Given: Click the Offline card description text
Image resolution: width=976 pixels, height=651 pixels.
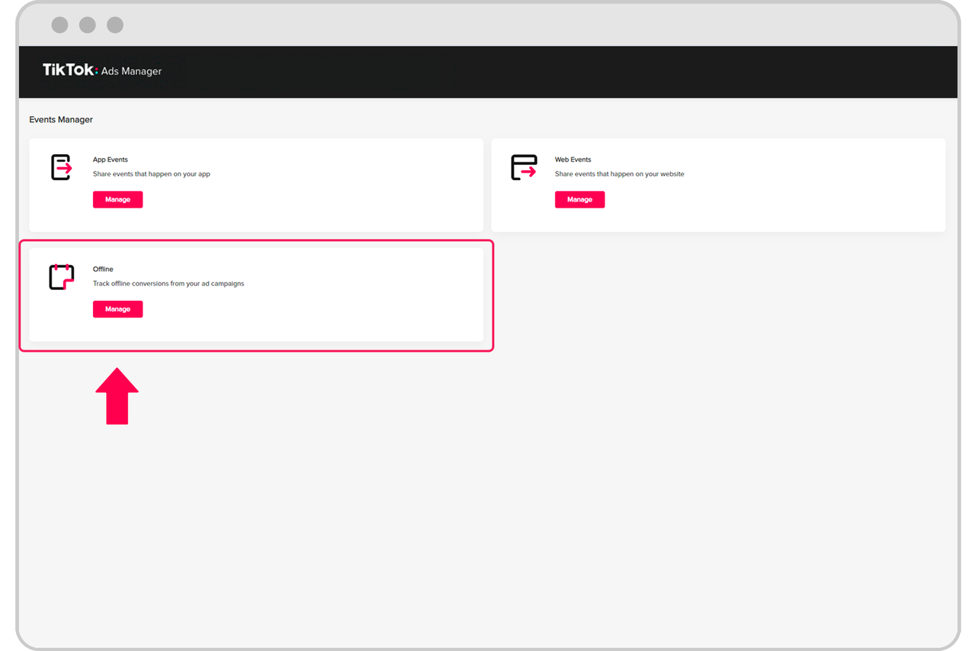Looking at the screenshot, I should click(169, 283).
